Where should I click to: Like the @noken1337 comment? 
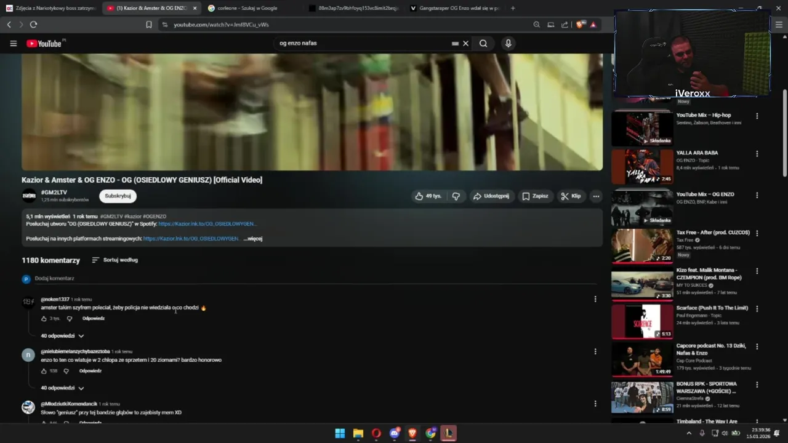(44, 319)
